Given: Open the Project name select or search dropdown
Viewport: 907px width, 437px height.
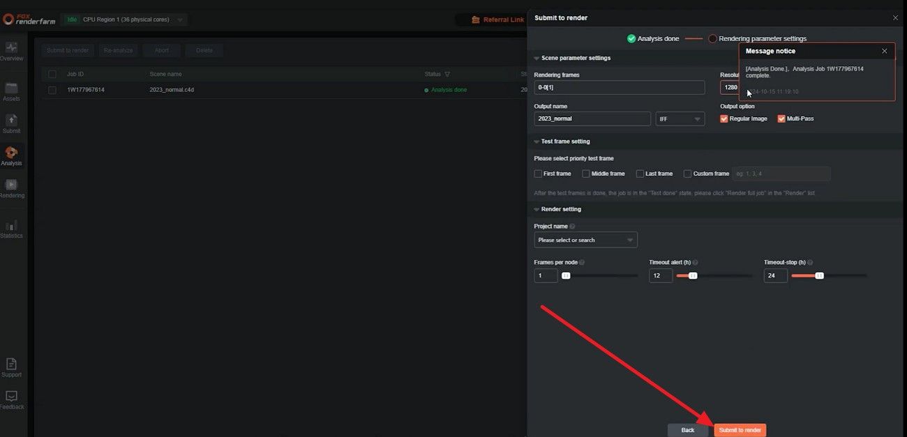Looking at the screenshot, I should point(585,240).
